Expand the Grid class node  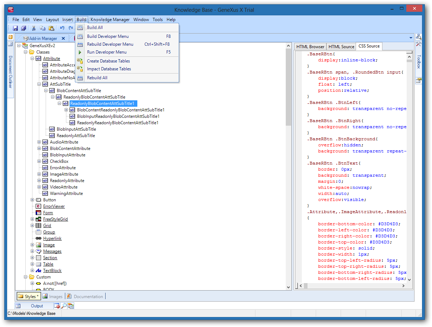coord(32,226)
